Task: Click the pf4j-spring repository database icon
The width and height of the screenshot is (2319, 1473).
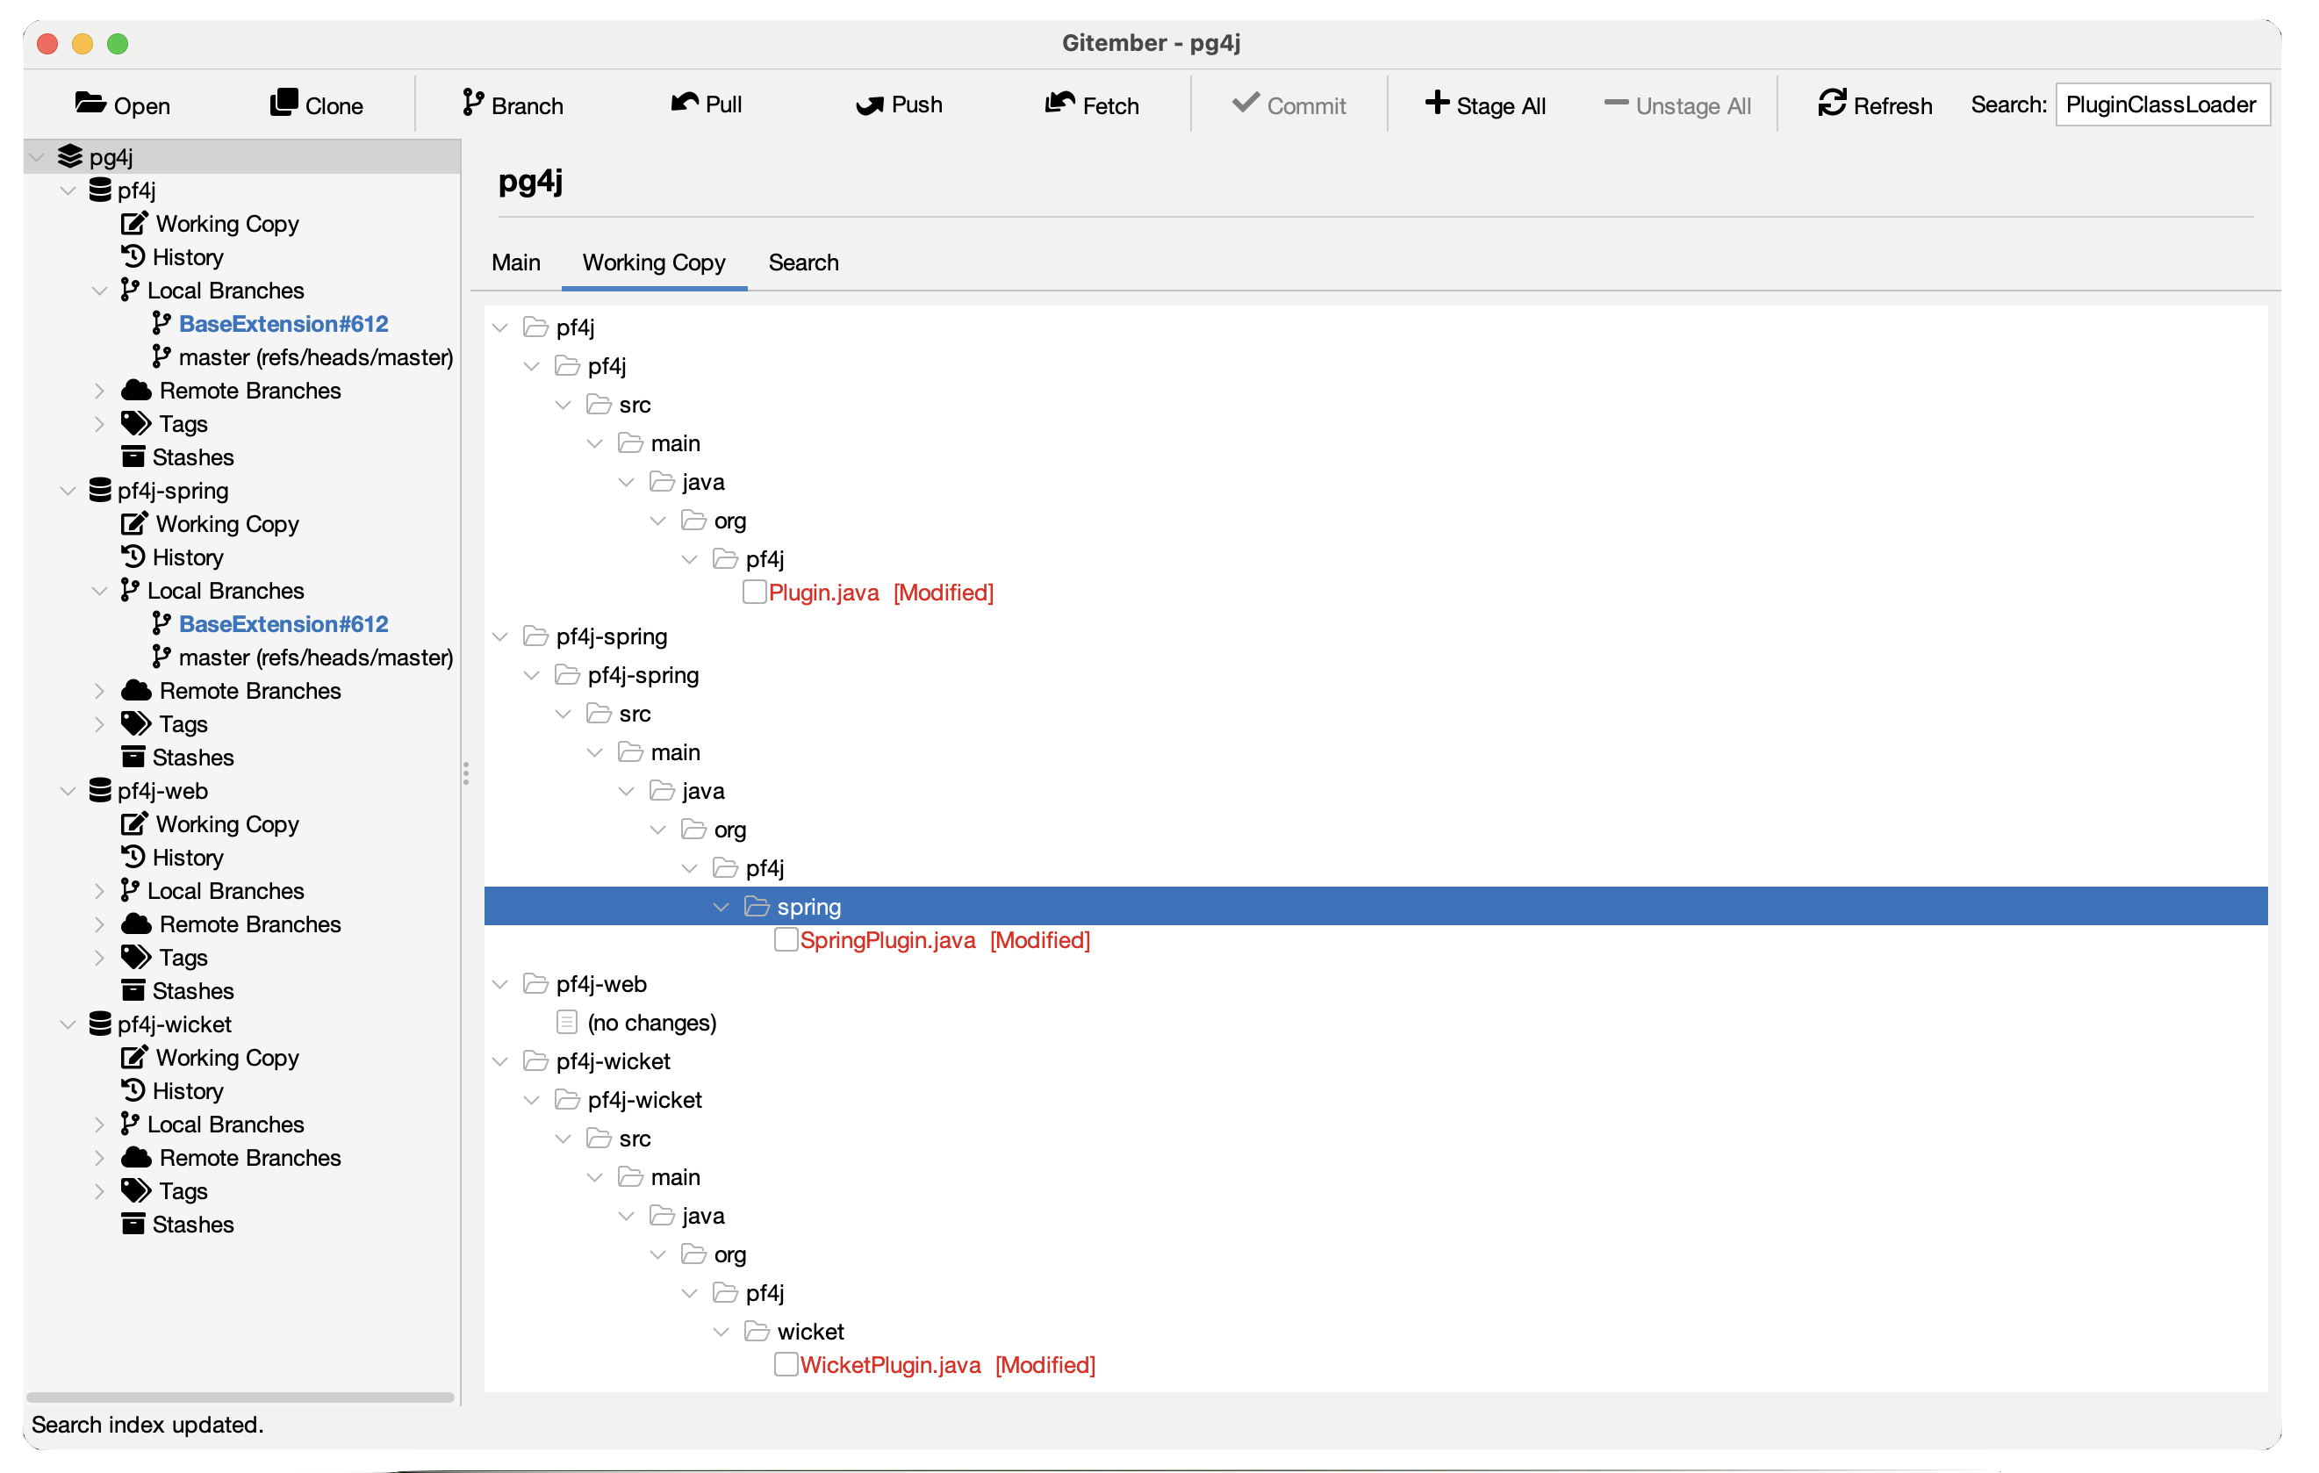Action: (100, 491)
